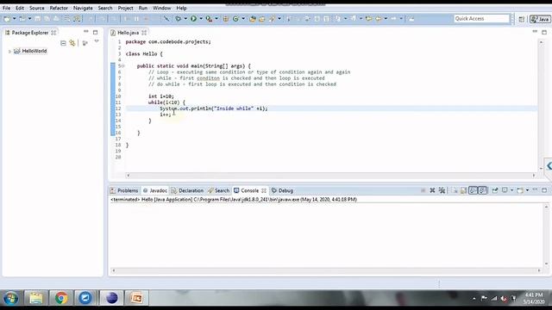Click the Clear Console icon
The width and height of the screenshot is (552, 310).
[455, 190]
